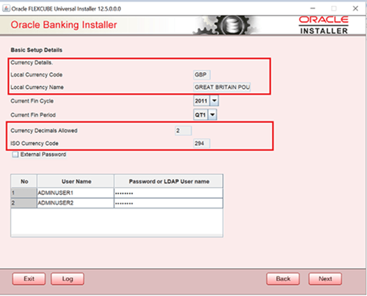
Task: Click the Local Currency Code field GBP
Action: click(x=202, y=75)
